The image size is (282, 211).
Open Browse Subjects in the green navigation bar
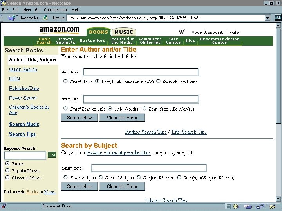tap(66, 41)
